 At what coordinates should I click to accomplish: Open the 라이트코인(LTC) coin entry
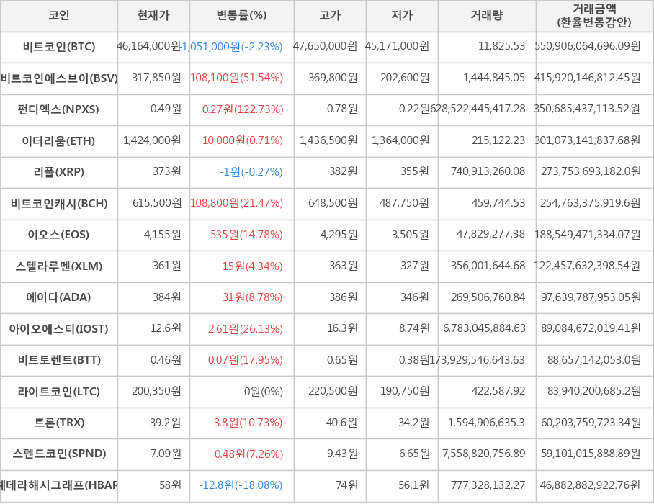click(x=59, y=392)
